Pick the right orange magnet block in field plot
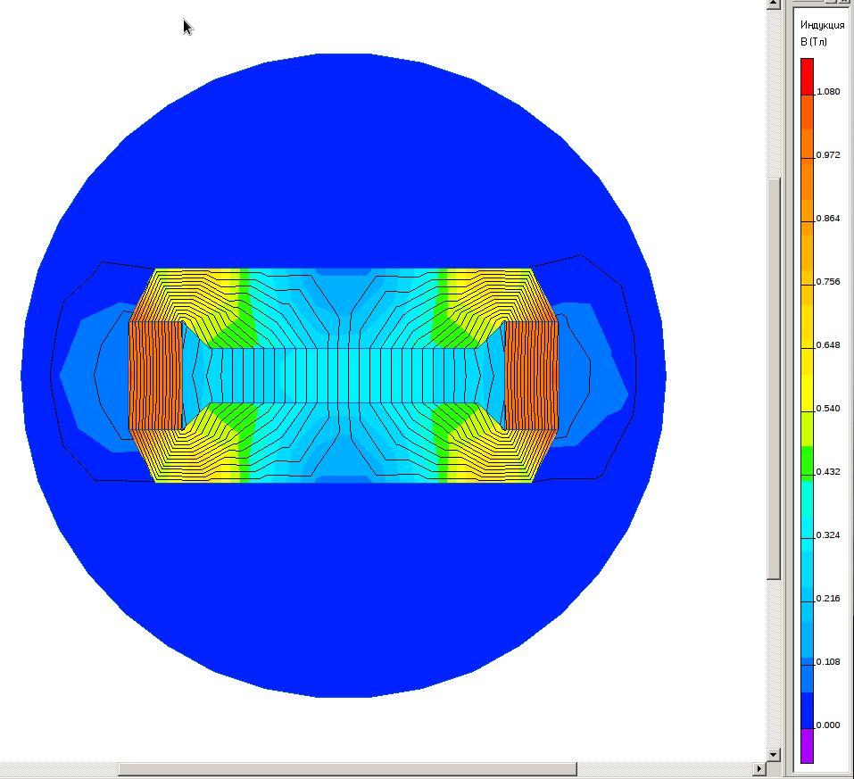This screenshot has width=854, height=779. [531, 376]
